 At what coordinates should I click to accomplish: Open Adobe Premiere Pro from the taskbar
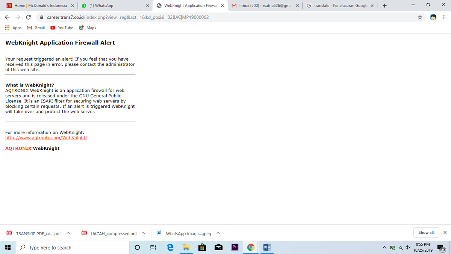[x=235, y=248]
